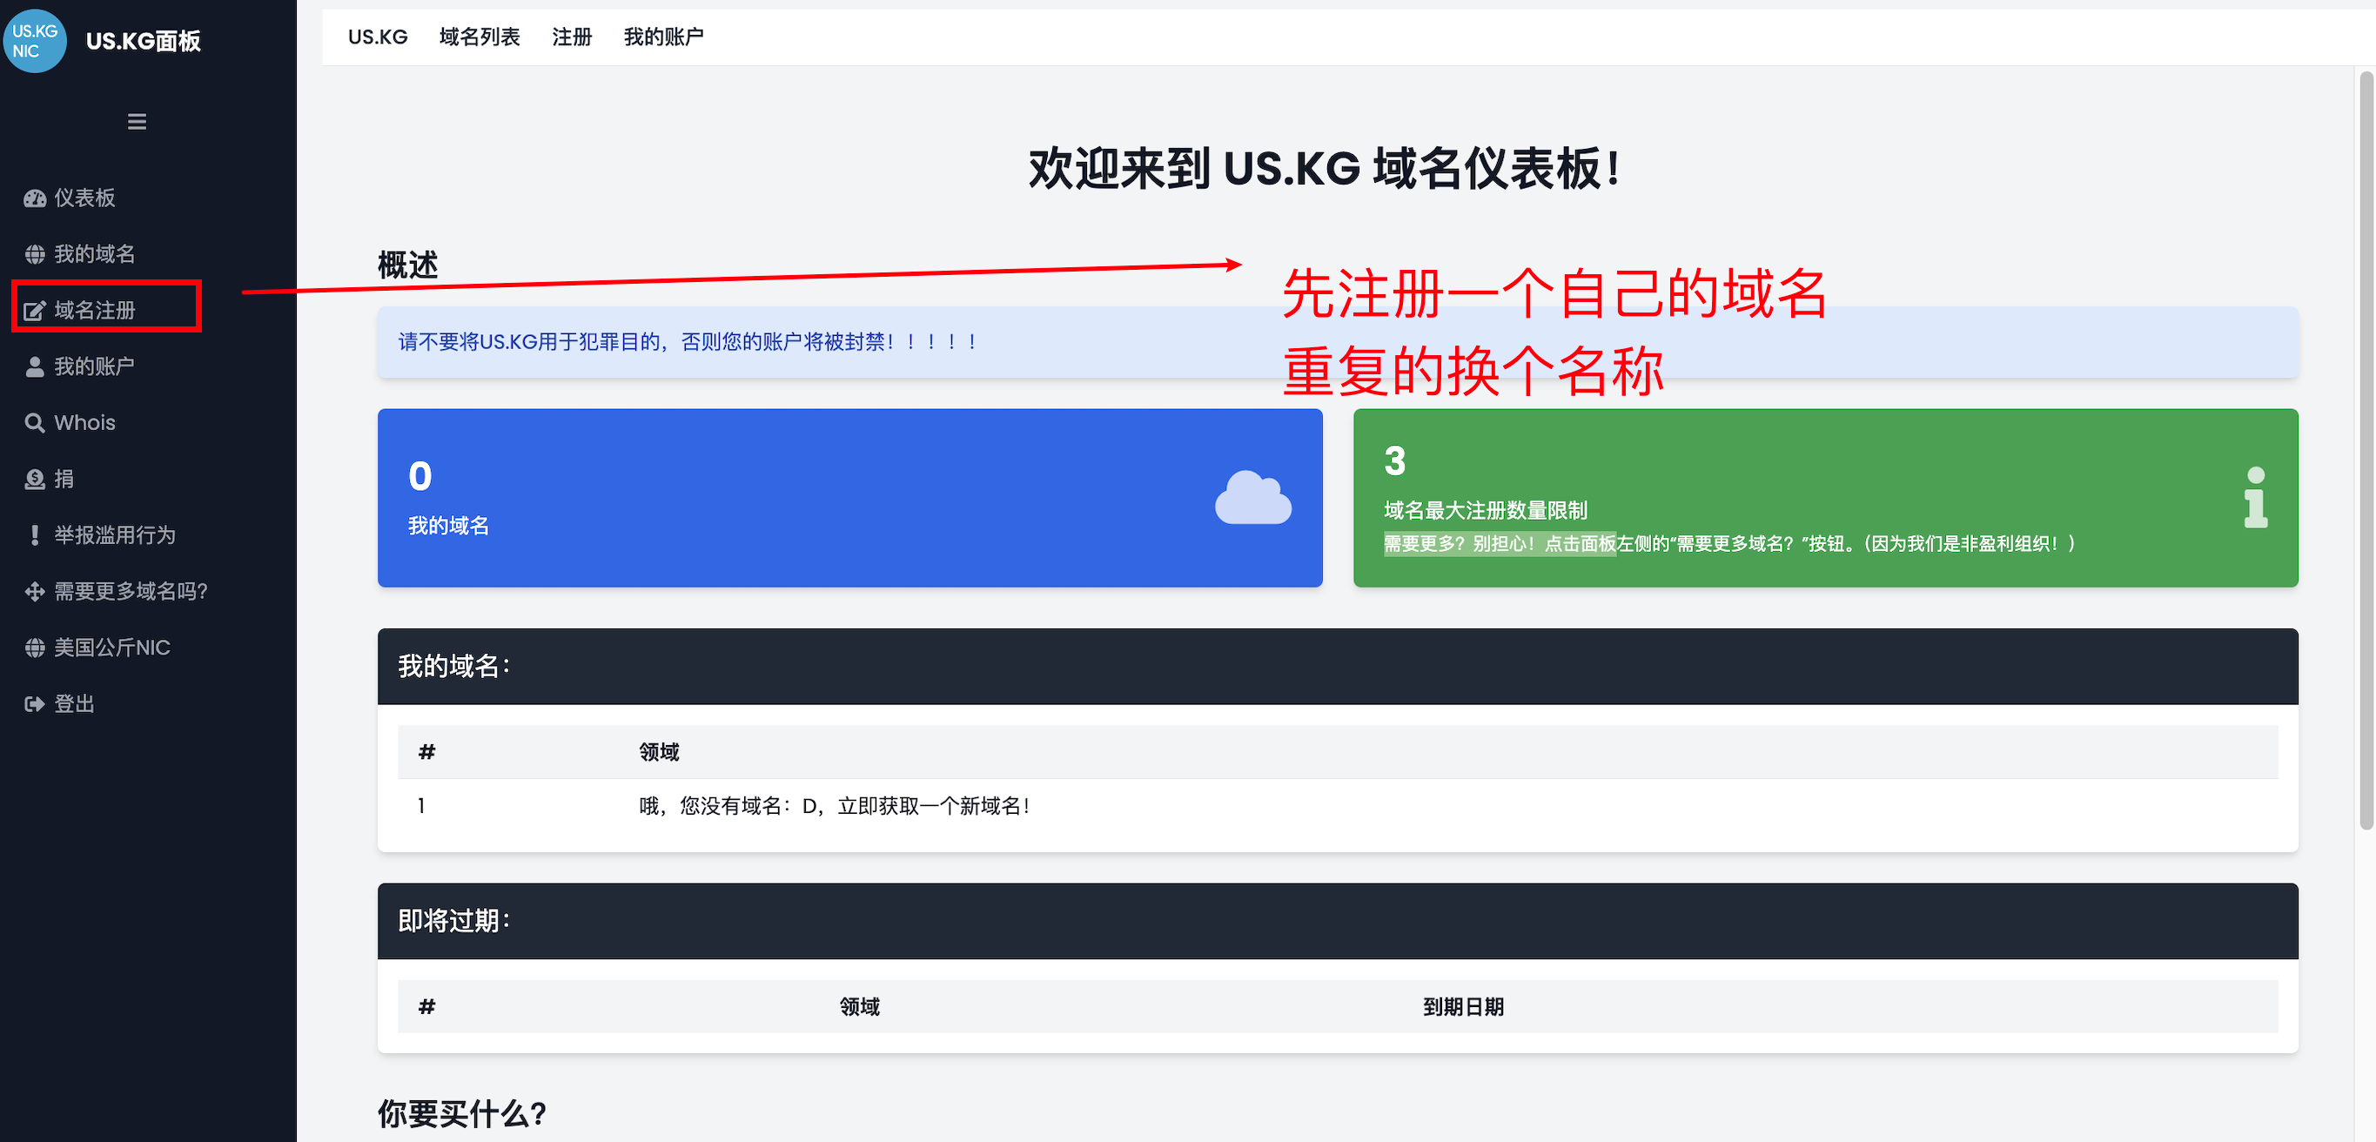Open 我的账户 in the top navigation
The height and width of the screenshot is (1142, 2376).
pos(664,37)
